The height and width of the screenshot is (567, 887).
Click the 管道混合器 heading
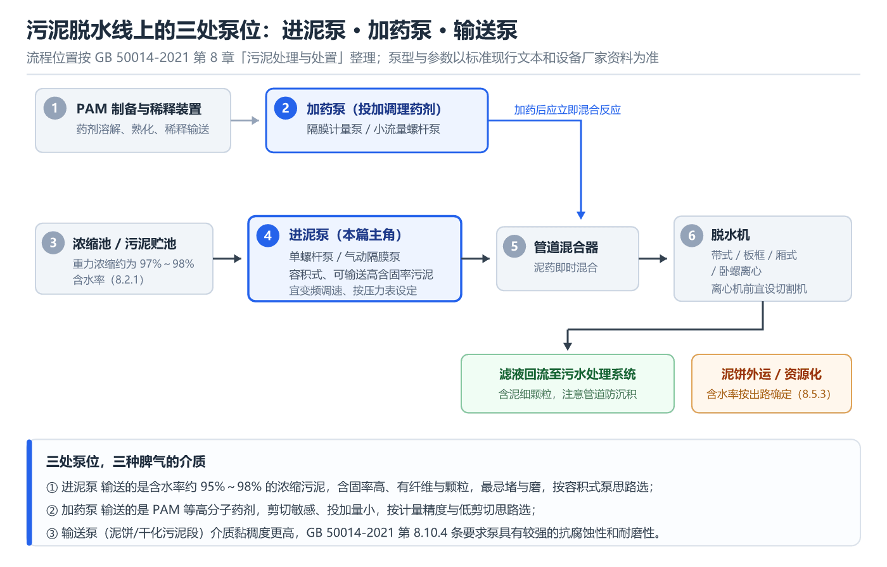click(566, 247)
